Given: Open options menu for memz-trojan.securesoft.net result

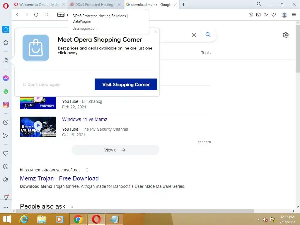Looking at the screenshot, I should tap(87, 170).
